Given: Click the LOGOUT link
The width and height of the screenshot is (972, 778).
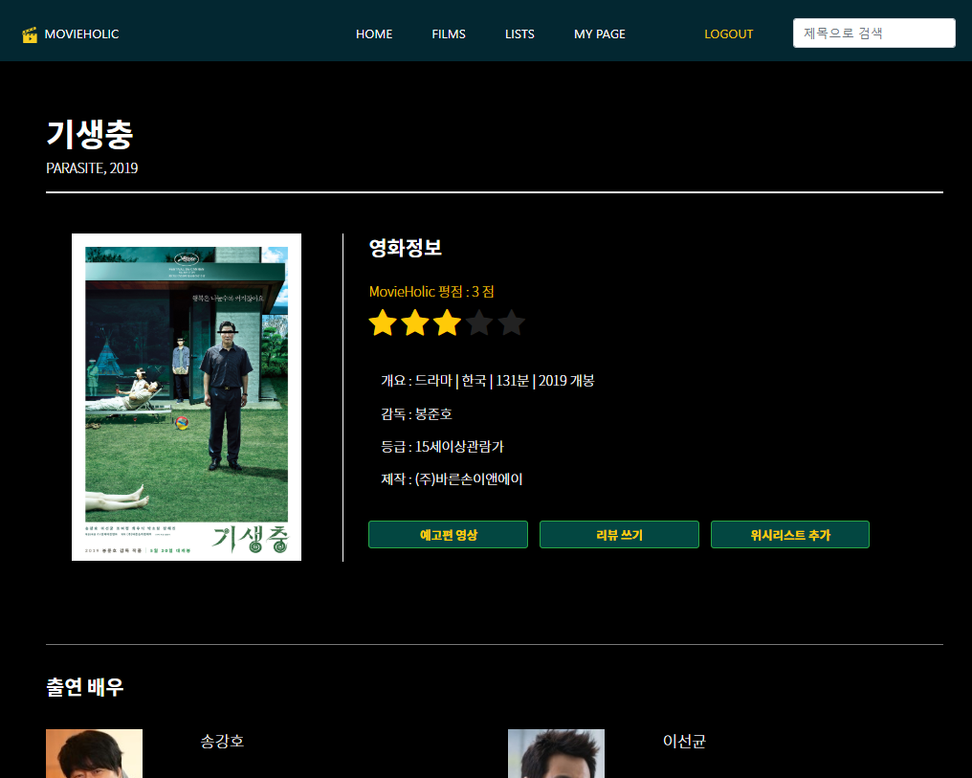Looking at the screenshot, I should 728,34.
